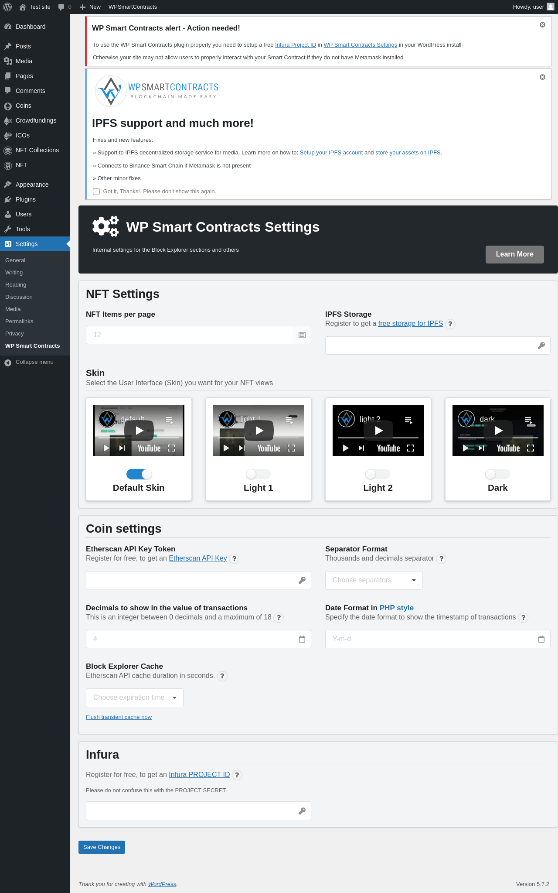This screenshot has width=558, height=893.
Task: Focus the Date Format Y-m-d field
Action: click(x=438, y=639)
